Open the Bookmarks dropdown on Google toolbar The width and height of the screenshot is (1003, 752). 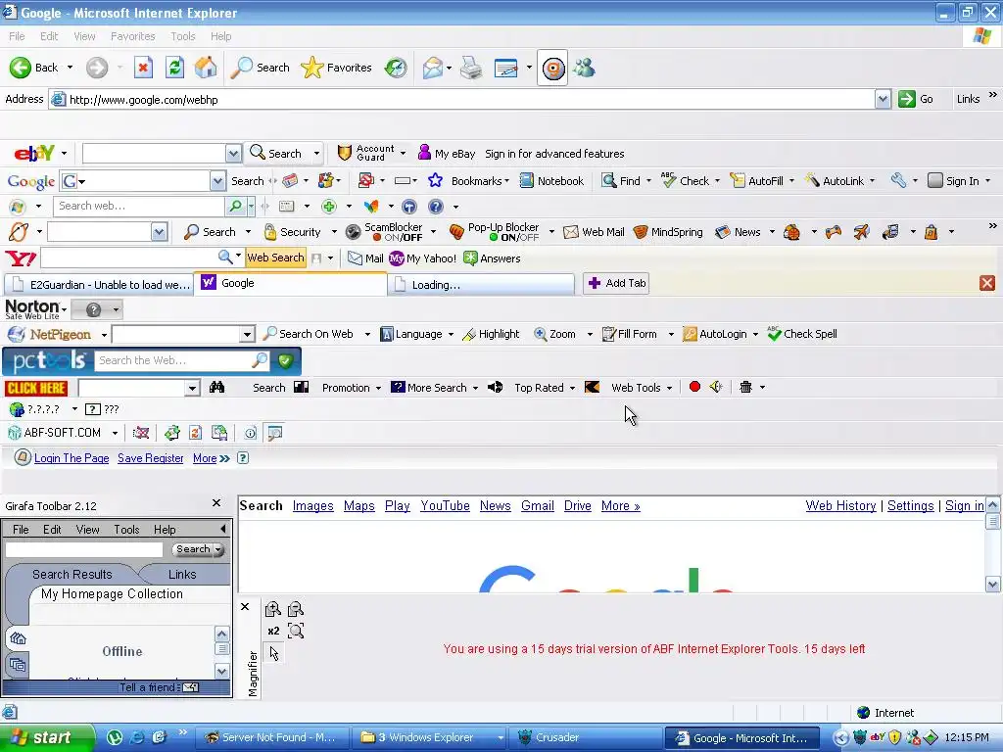(x=506, y=181)
